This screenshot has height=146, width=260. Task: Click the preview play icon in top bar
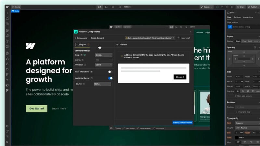(231, 7)
